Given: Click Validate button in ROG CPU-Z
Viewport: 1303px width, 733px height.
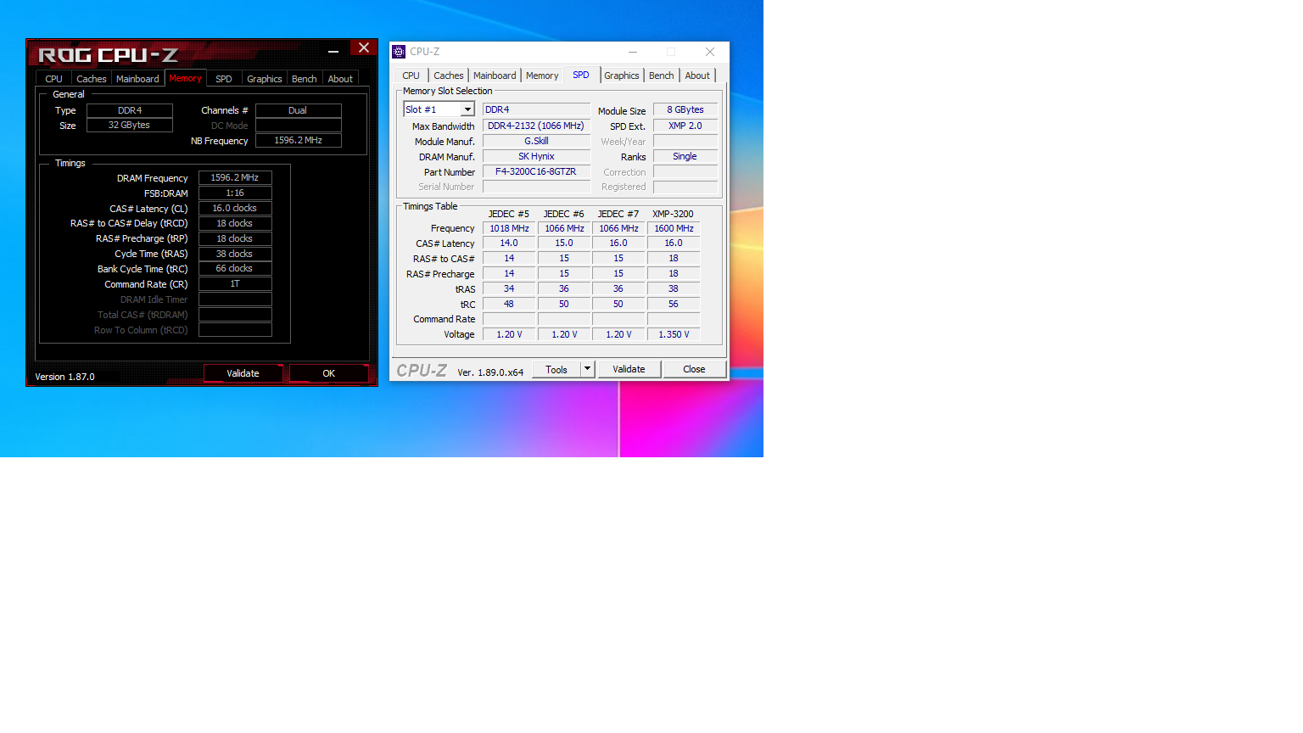Looking at the screenshot, I should [x=243, y=373].
